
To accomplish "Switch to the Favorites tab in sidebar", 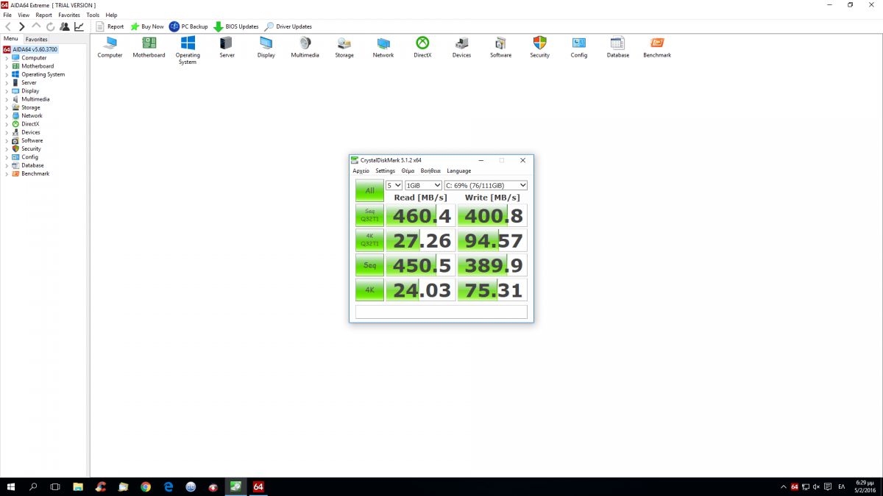I will click(37, 39).
